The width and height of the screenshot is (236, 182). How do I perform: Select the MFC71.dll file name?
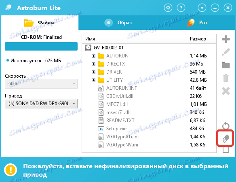tap(117, 104)
